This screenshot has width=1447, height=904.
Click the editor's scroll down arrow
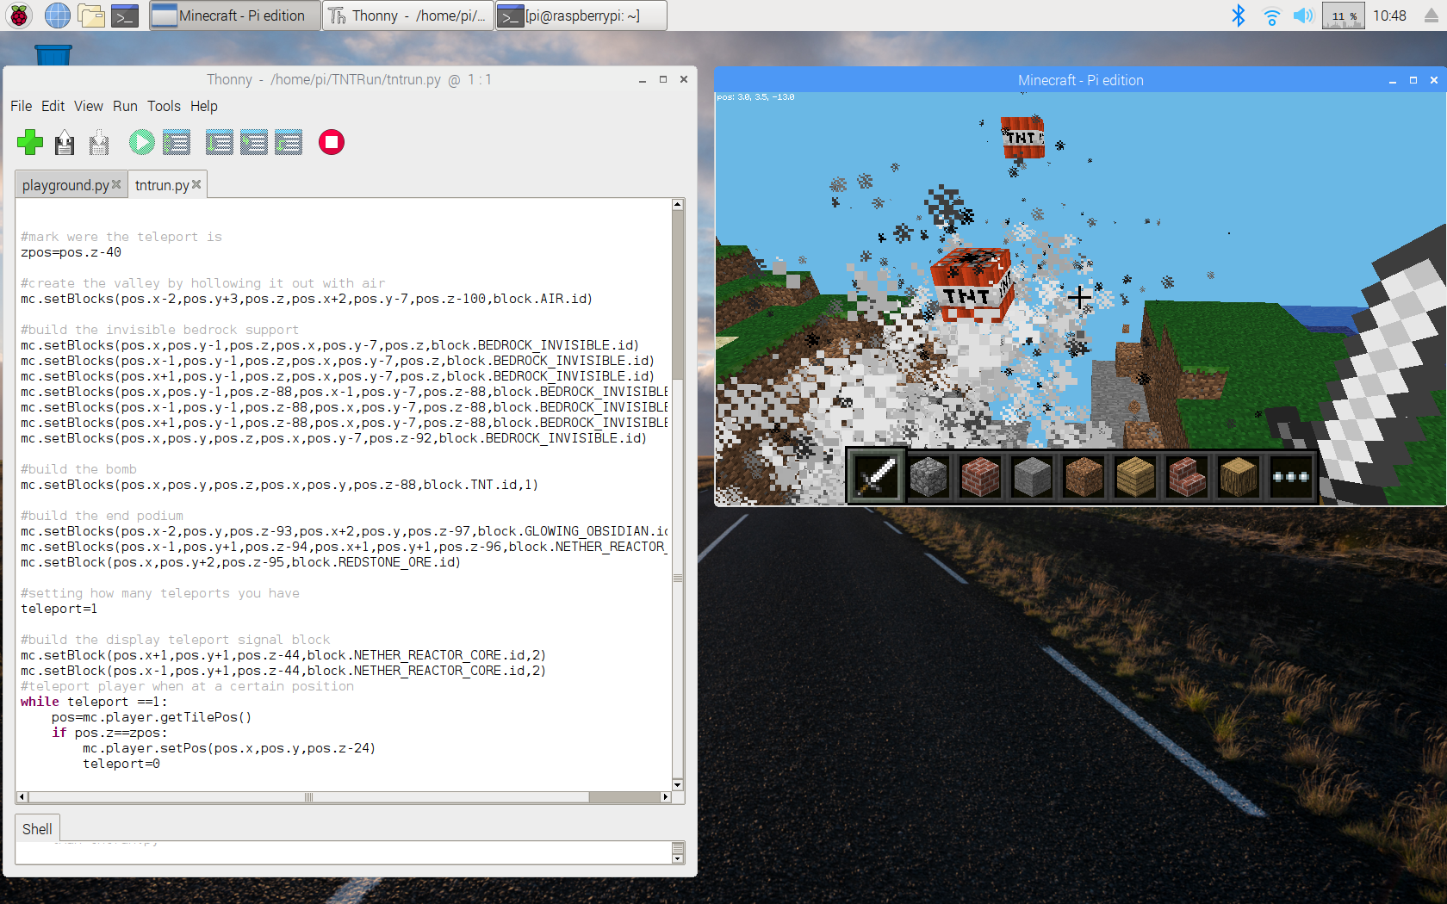coord(678,784)
